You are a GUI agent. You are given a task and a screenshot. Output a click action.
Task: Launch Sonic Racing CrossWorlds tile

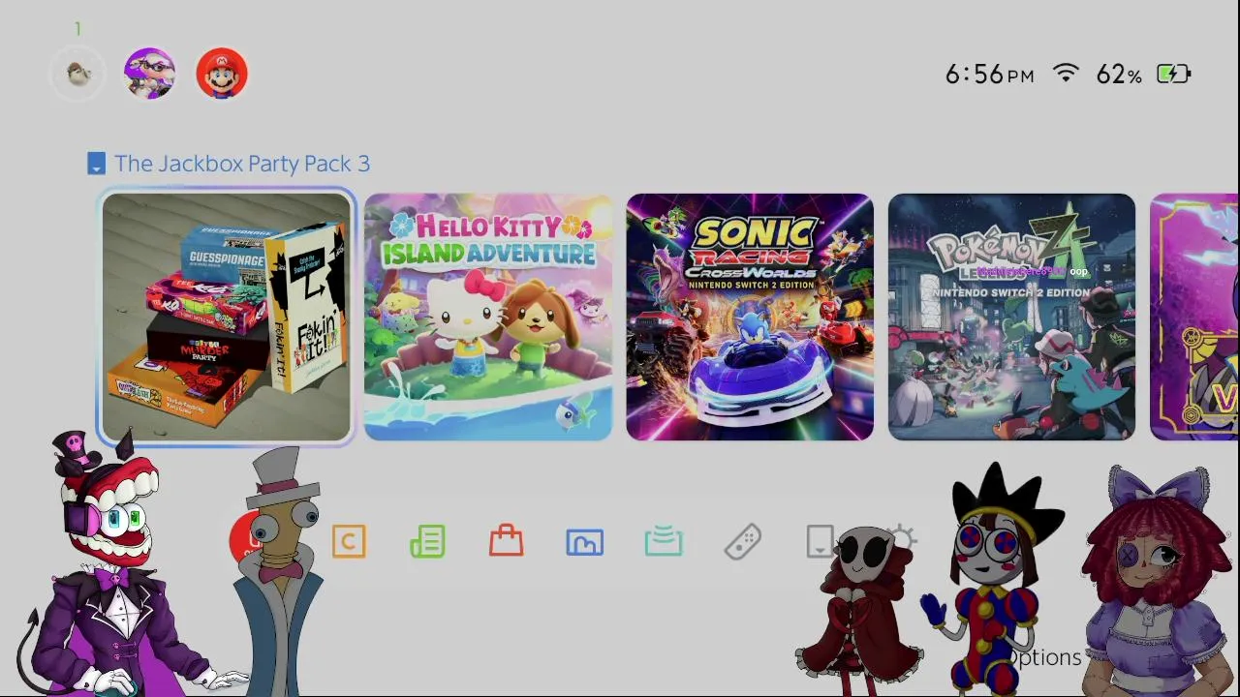(x=750, y=317)
